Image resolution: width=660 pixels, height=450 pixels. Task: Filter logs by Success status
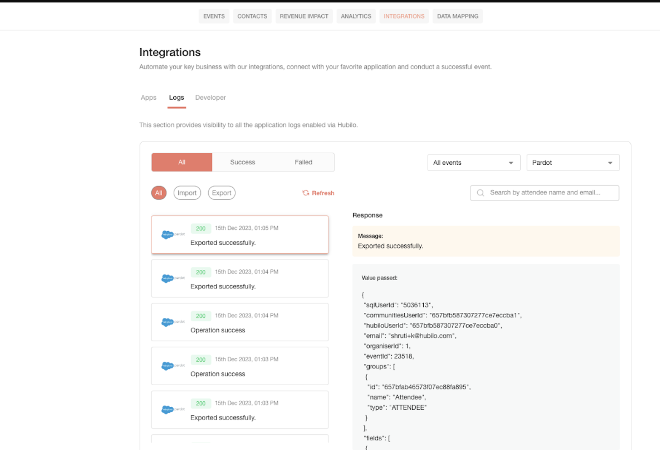243,162
